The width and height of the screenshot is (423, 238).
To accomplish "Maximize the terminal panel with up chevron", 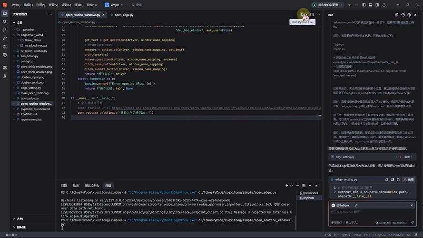I will click(x=310, y=186).
